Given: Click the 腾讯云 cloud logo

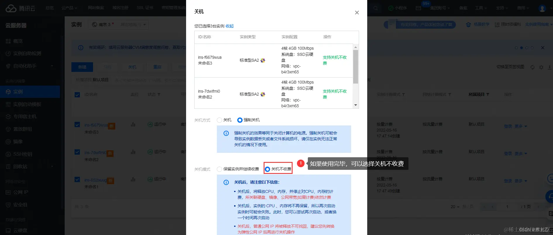Looking at the screenshot, I should (20, 8).
